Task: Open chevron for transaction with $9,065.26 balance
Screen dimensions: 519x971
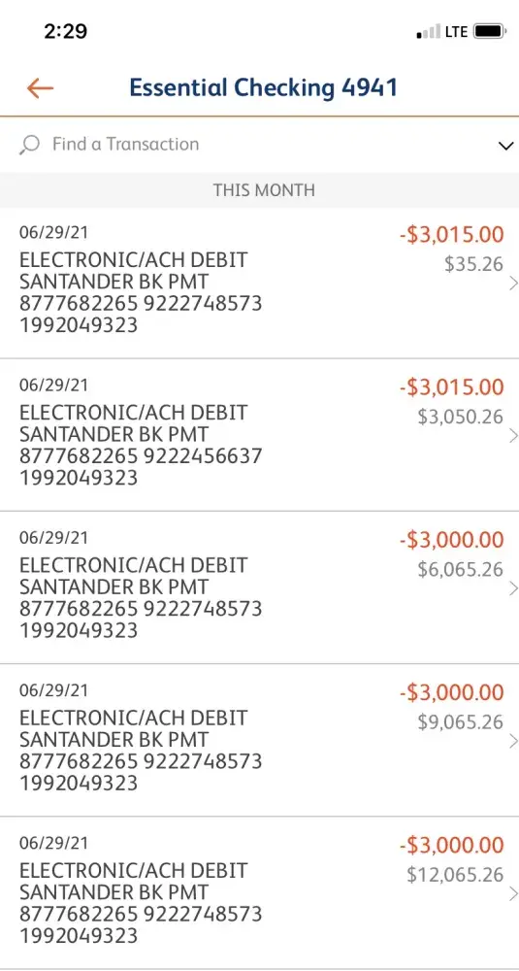Action: 512,741
